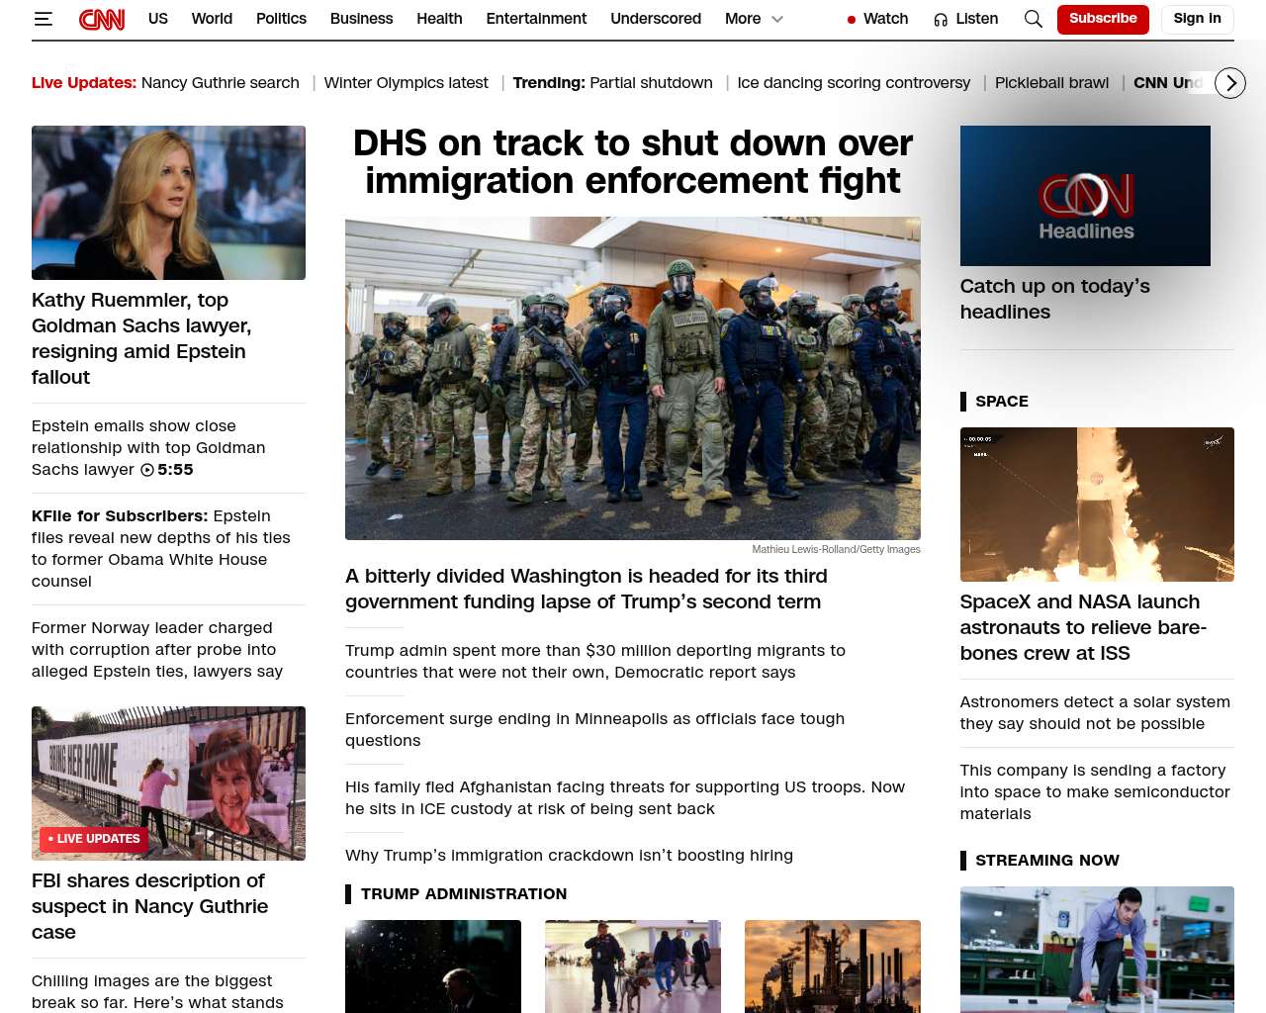The width and height of the screenshot is (1266, 1013).
Task: Expand the More dropdown chevron
Action: [x=777, y=19]
